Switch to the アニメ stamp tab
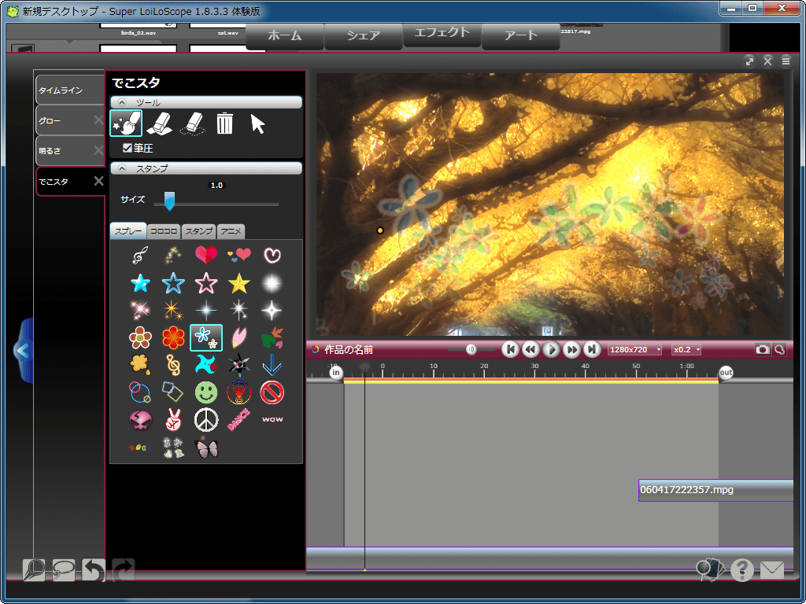 coord(231,231)
